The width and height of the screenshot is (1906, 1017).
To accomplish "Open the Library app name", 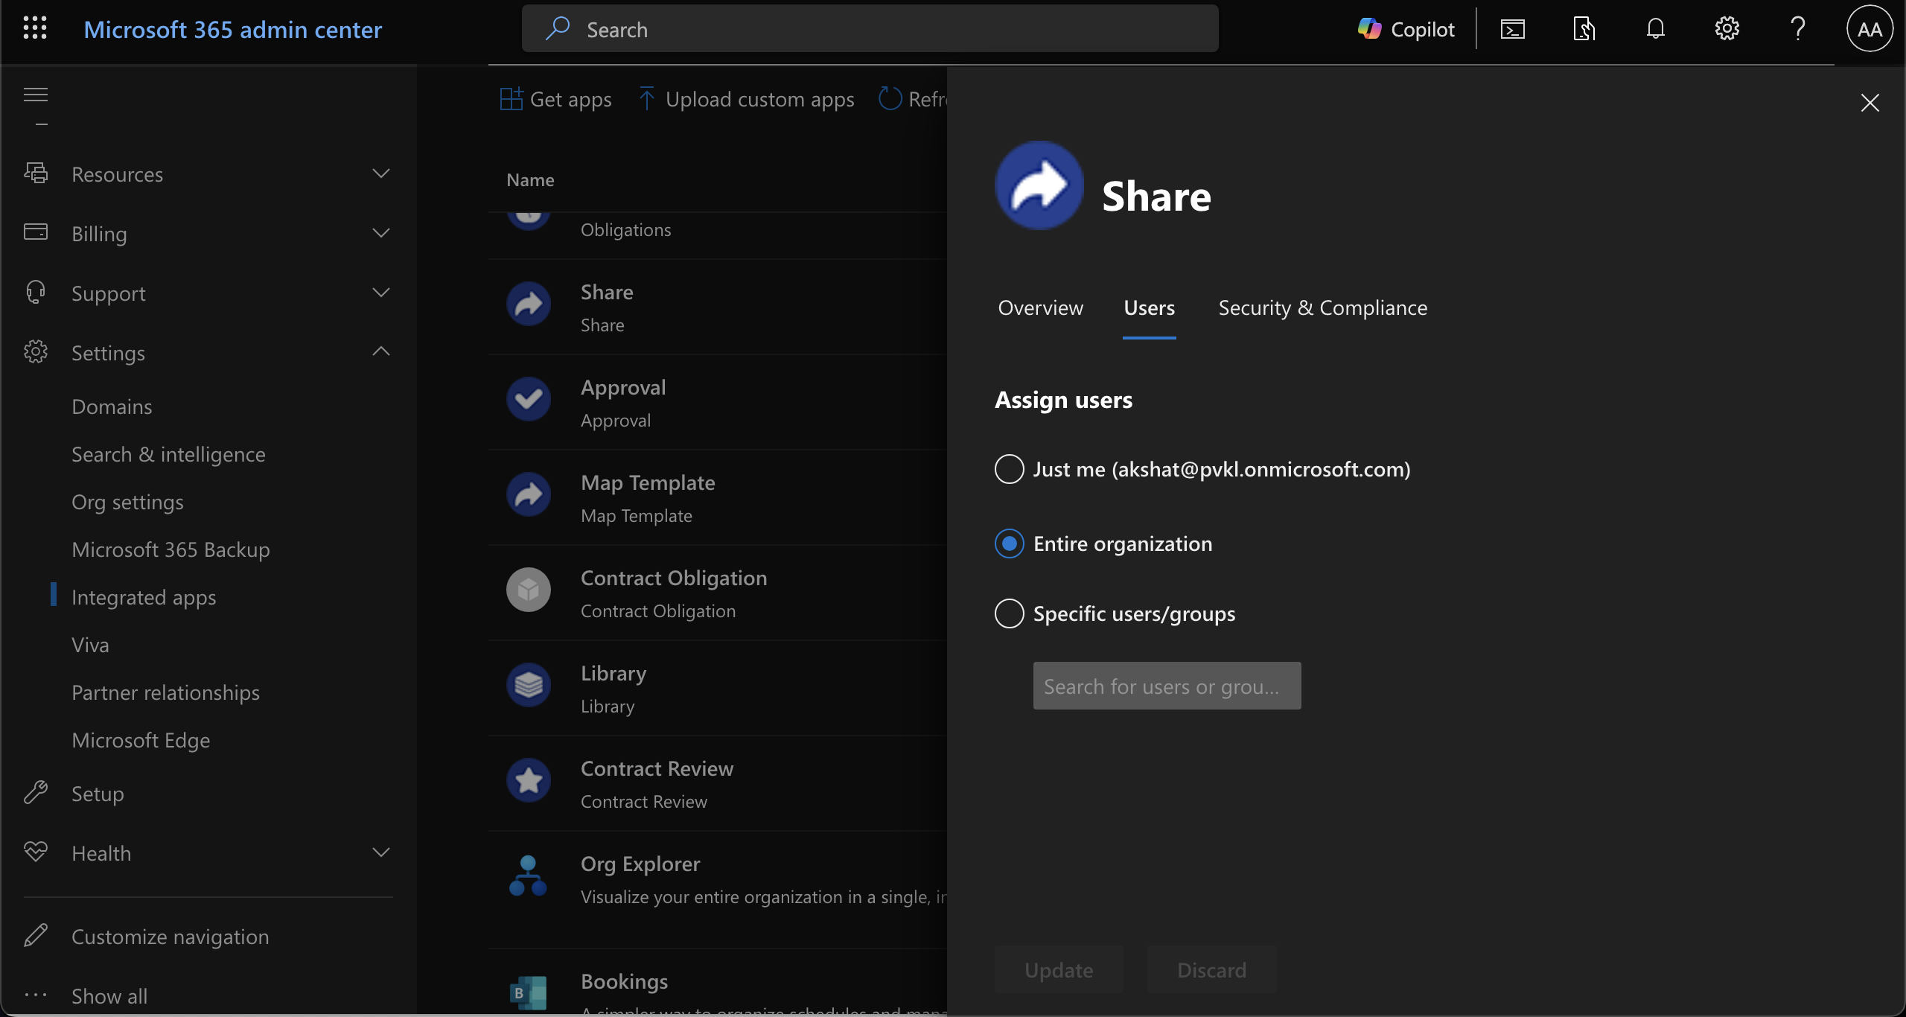I will pos(613,673).
